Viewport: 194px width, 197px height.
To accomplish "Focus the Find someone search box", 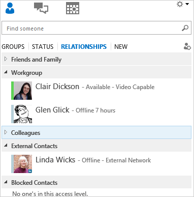I will click(x=96, y=28).
